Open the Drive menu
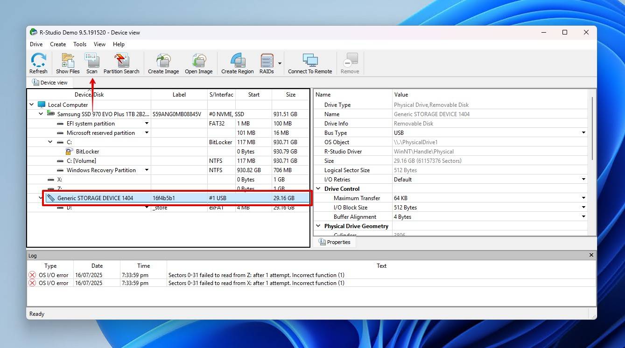 pyautogui.click(x=36, y=44)
